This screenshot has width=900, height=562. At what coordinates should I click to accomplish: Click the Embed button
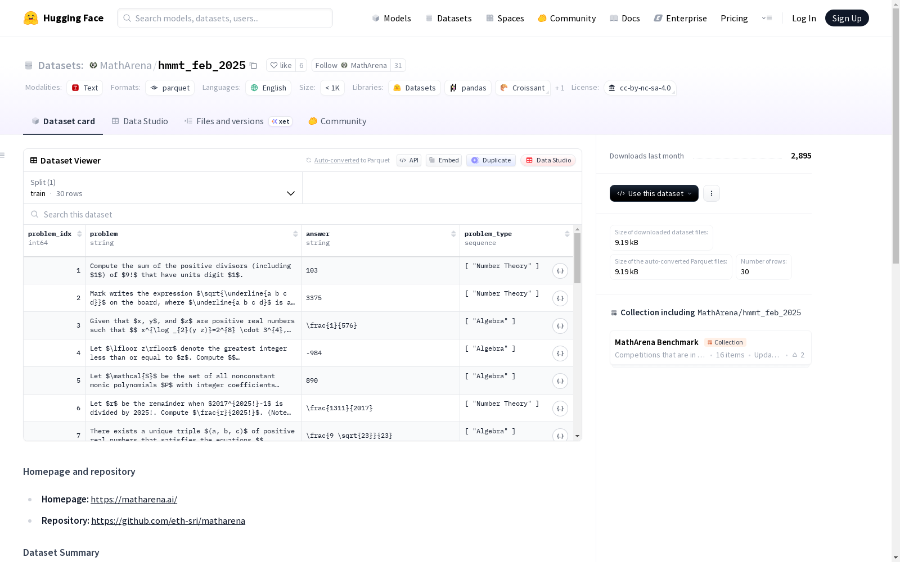[x=444, y=160]
